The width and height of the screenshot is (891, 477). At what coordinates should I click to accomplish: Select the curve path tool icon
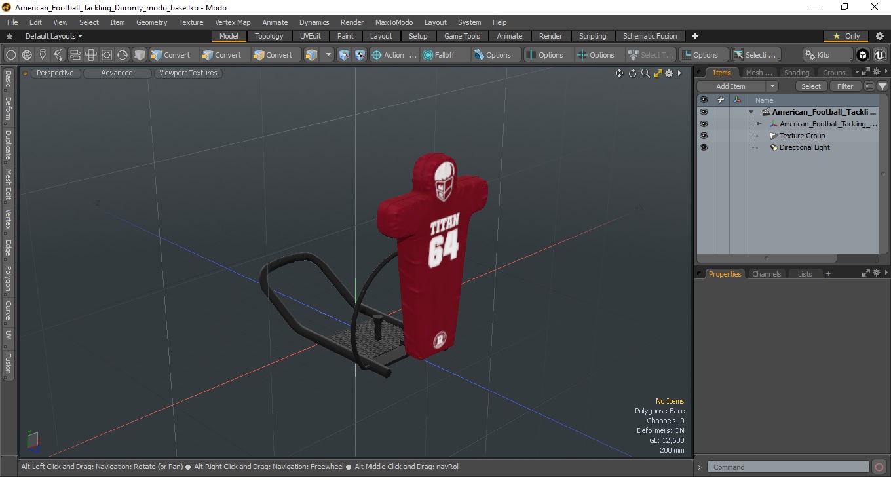(x=58, y=55)
